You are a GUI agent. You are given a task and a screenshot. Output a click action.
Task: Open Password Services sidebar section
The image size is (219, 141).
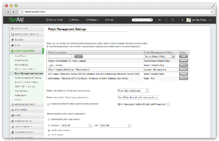(x=27, y=132)
